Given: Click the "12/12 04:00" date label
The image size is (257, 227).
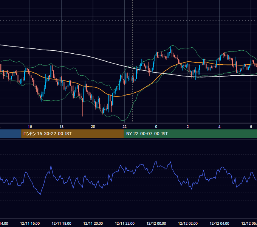Looking at the screenshot, I should pos(219,224).
